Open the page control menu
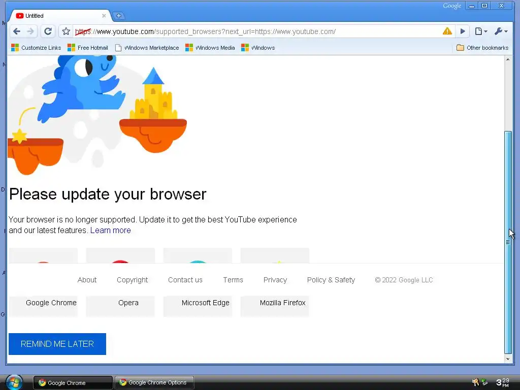Viewport: 520px width, 390px height. tap(481, 31)
